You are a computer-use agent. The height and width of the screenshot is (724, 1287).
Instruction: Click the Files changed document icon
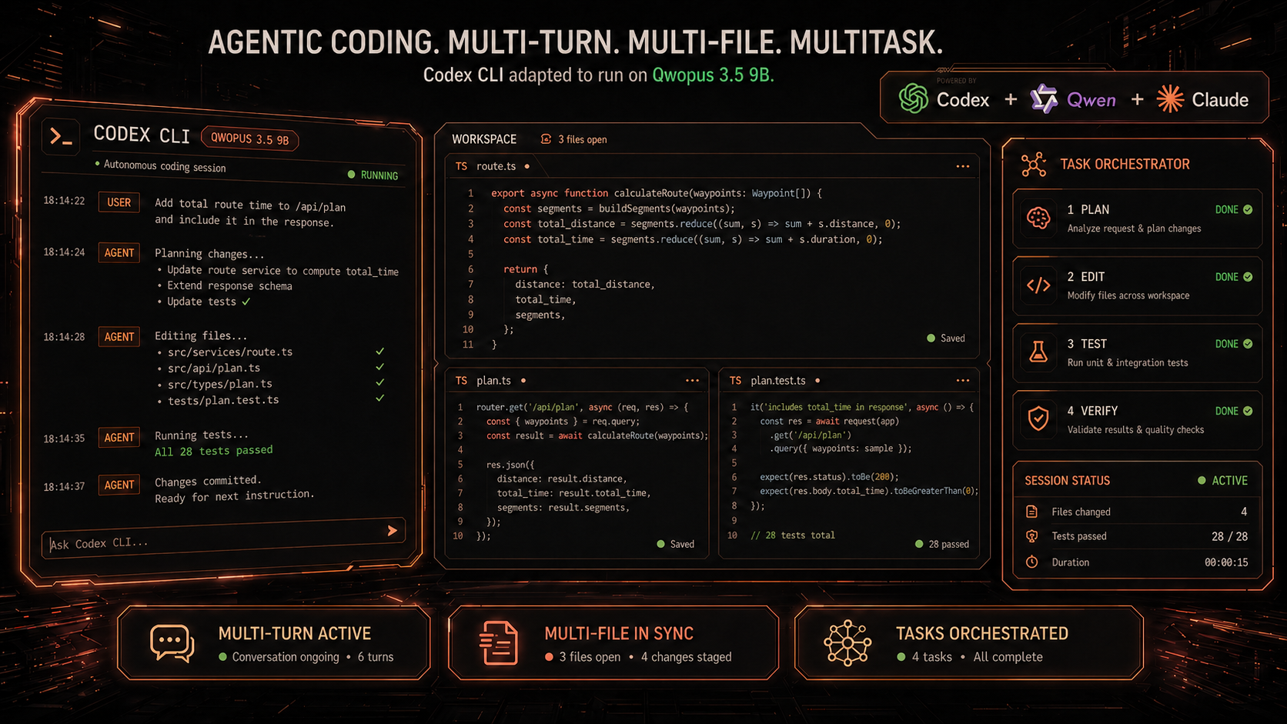(x=1031, y=512)
